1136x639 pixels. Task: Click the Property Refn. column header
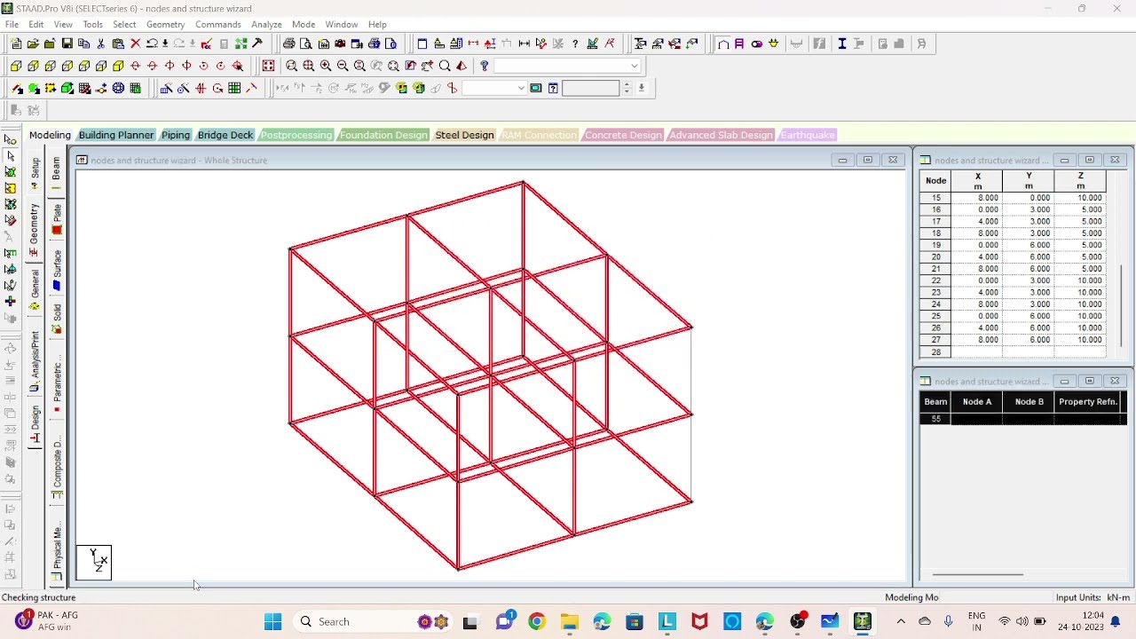coord(1088,402)
